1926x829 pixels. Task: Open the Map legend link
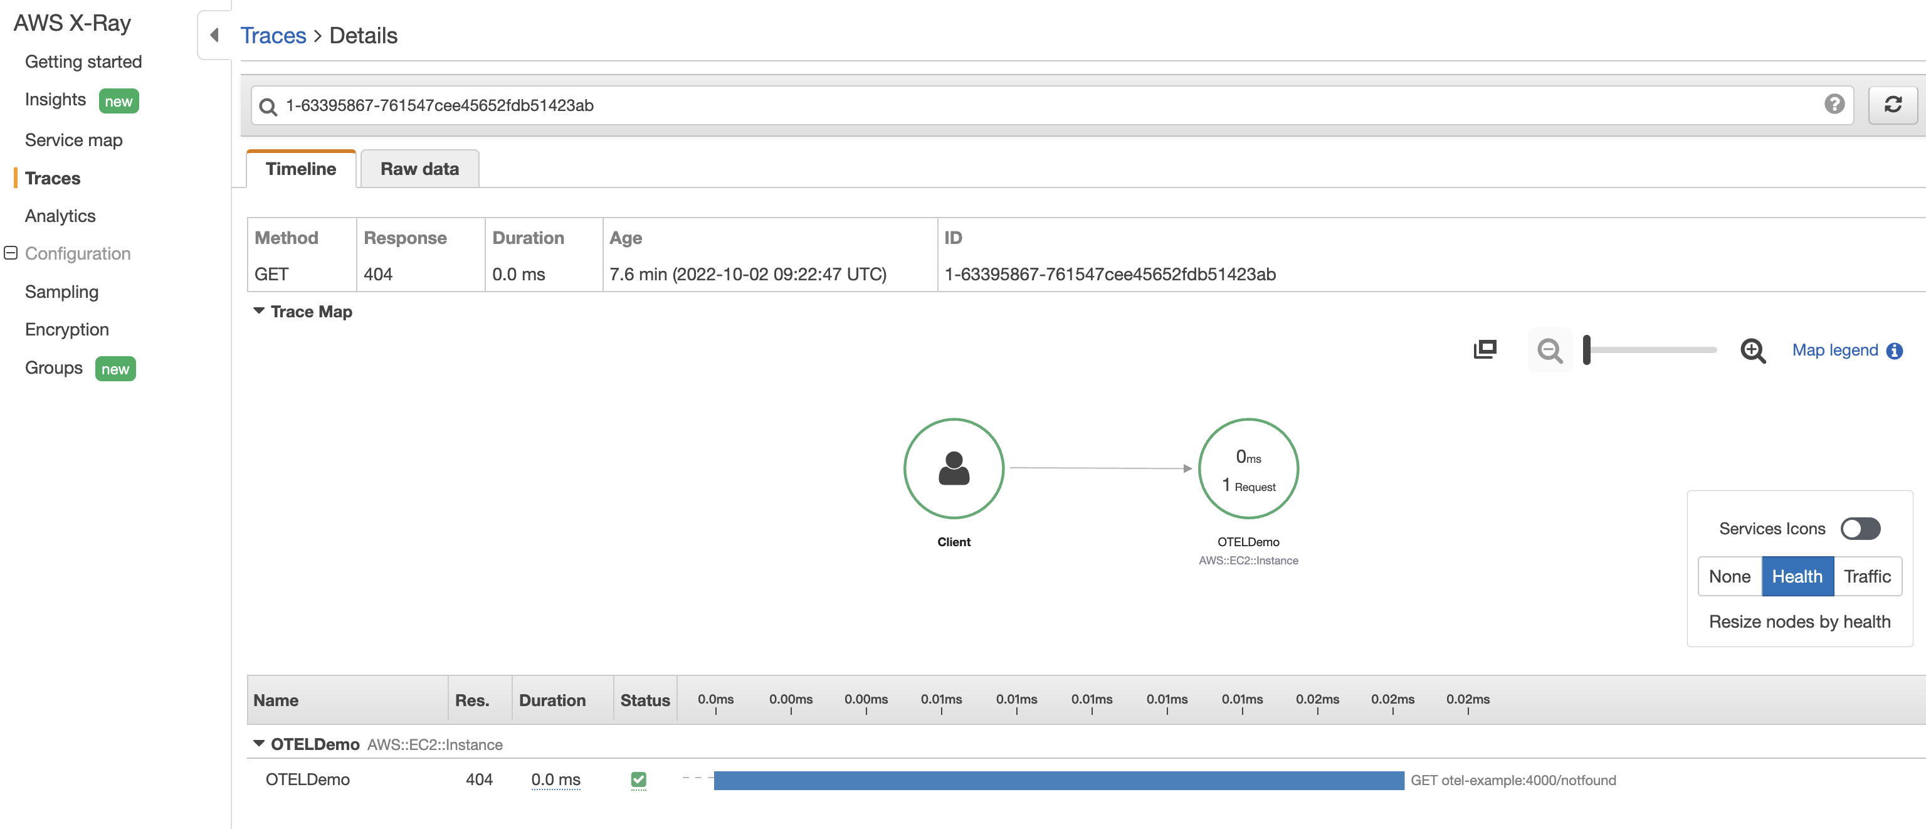click(1835, 350)
